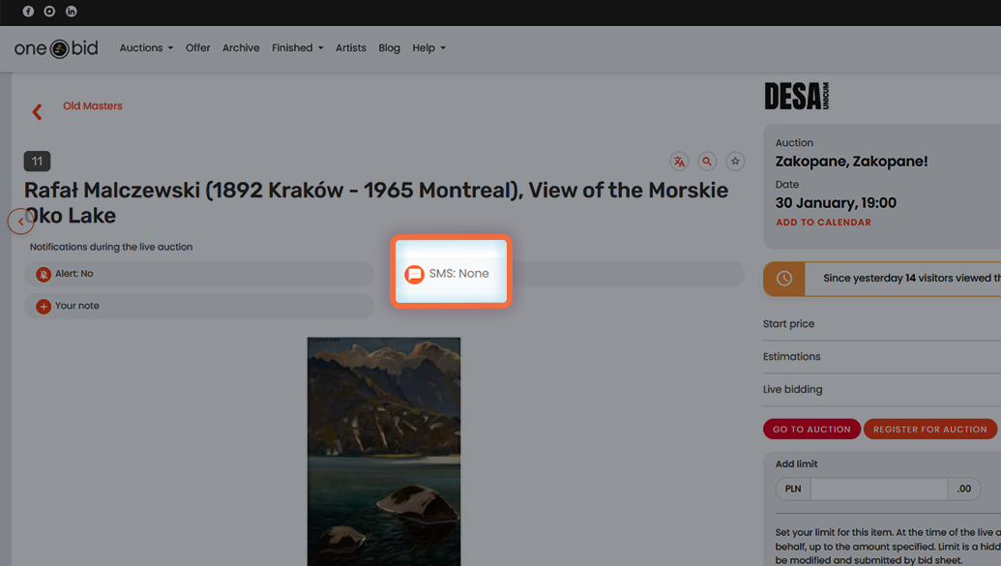Click the PLN currency label

[x=793, y=490]
